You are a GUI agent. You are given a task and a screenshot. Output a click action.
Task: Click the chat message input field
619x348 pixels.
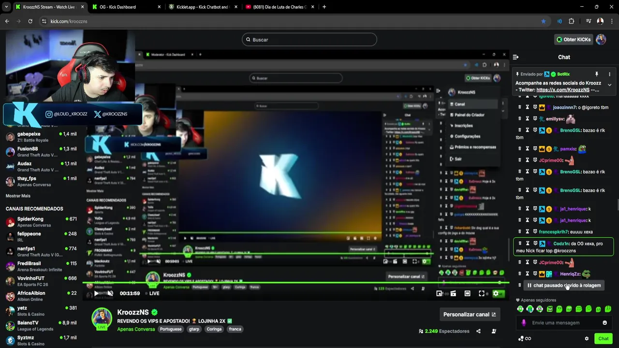[x=564, y=323]
